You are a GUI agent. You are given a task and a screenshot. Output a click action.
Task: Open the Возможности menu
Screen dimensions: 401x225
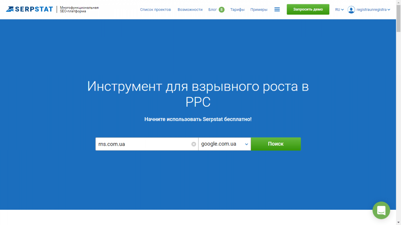(x=190, y=10)
